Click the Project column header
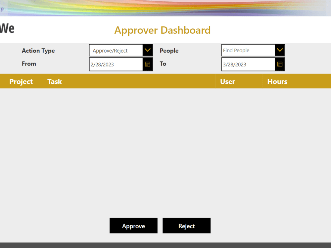331x248 pixels. click(21, 81)
